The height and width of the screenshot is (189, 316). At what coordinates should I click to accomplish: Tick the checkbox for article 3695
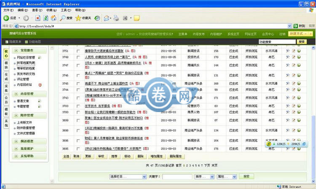(x=78, y=149)
